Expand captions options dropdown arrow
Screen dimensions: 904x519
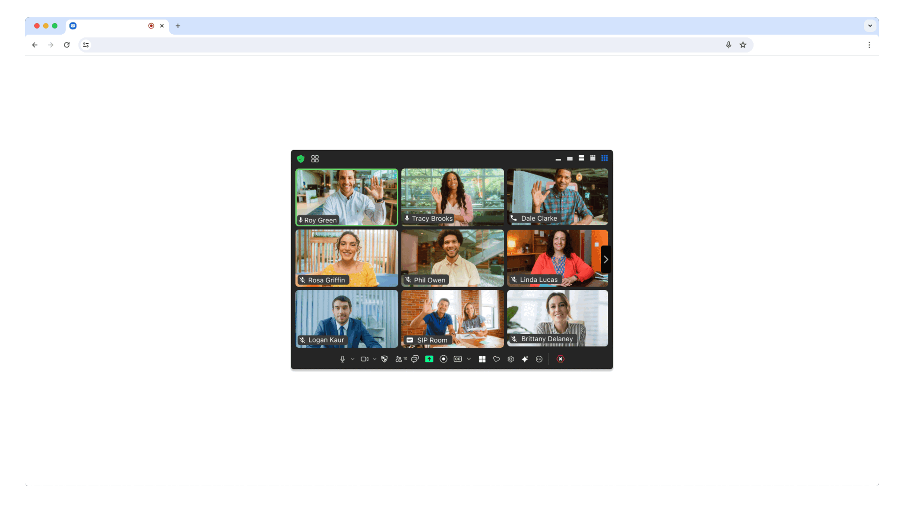click(x=469, y=359)
